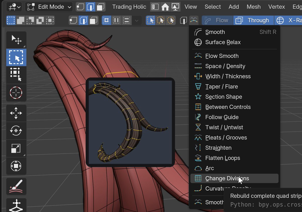The width and height of the screenshot is (302, 212).
Task: Choose the Move tool
Action: (16, 113)
